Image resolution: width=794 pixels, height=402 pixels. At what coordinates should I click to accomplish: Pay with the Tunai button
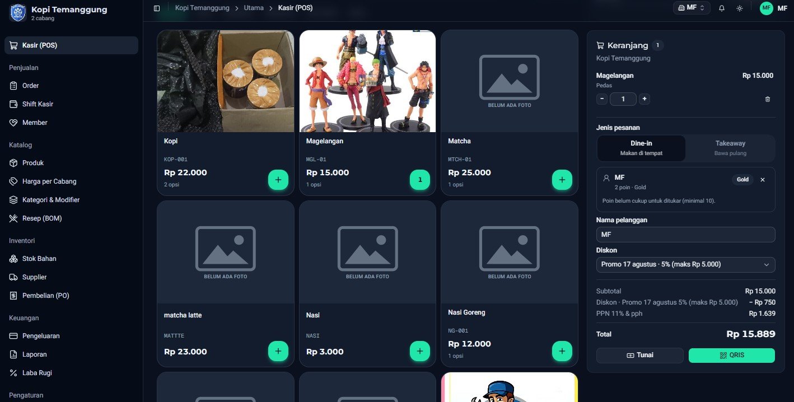point(640,356)
